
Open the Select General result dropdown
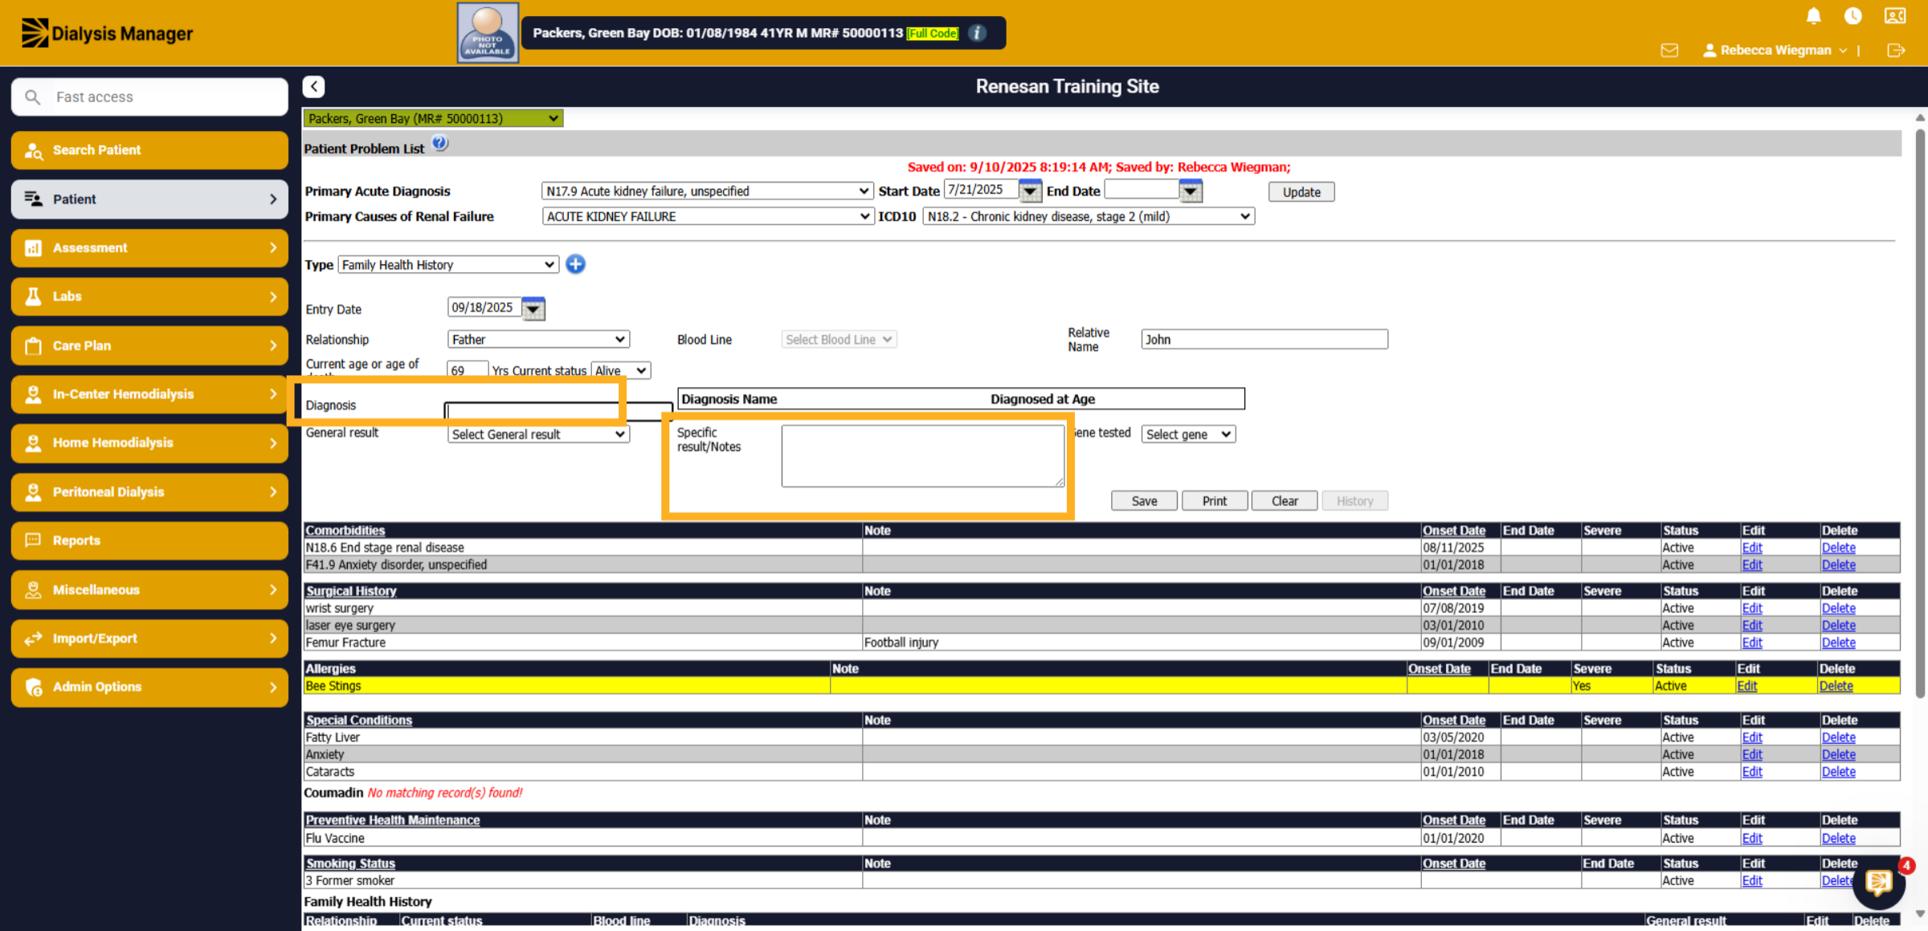(x=538, y=435)
